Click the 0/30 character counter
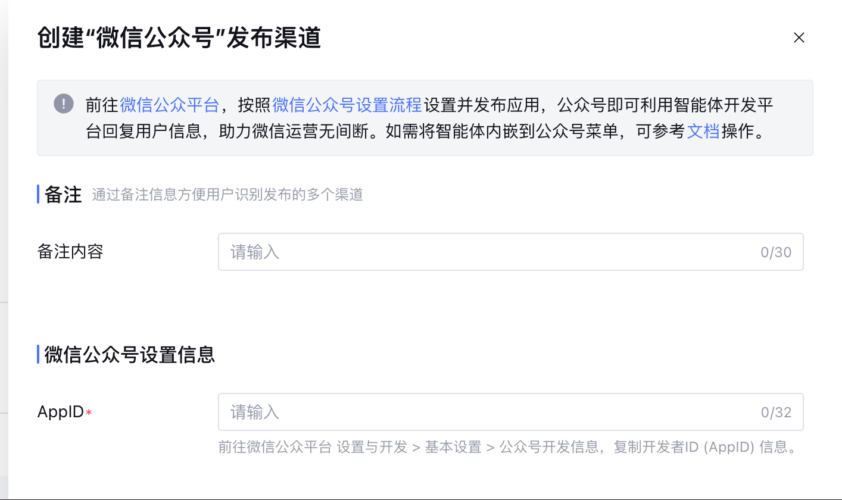 click(x=776, y=252)
